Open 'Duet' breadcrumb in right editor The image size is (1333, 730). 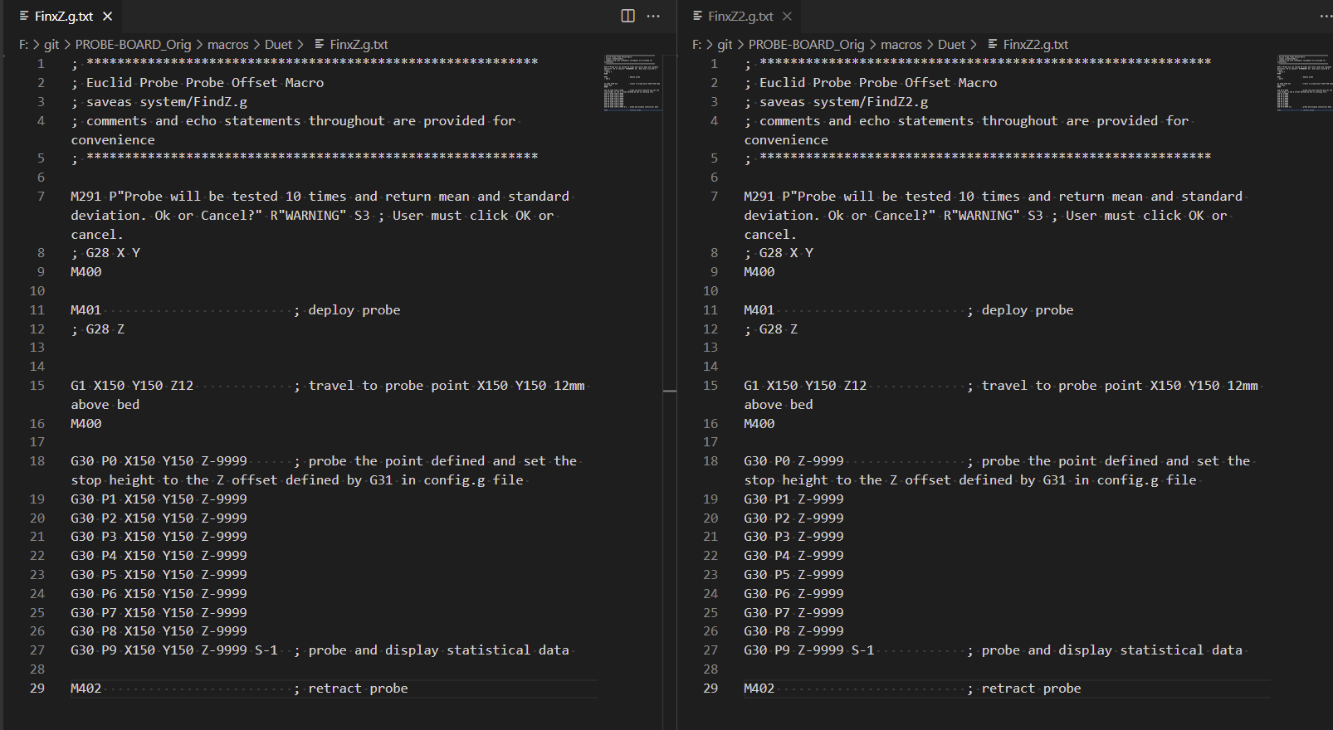pyautogui.click(x=951, y=44)
